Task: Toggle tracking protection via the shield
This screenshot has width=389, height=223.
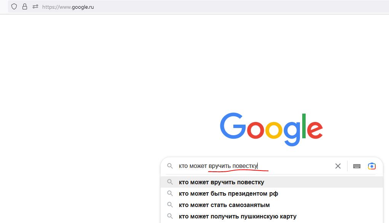Action: tap(14, 6)
